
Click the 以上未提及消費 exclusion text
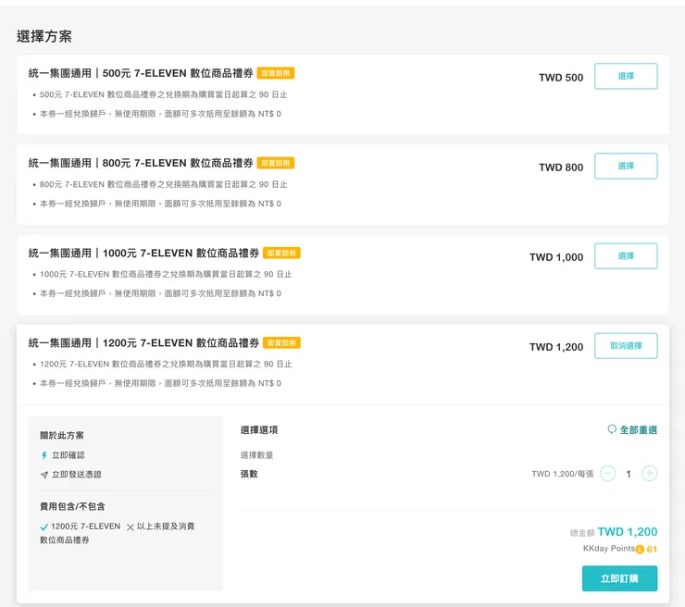pos(166,526)
